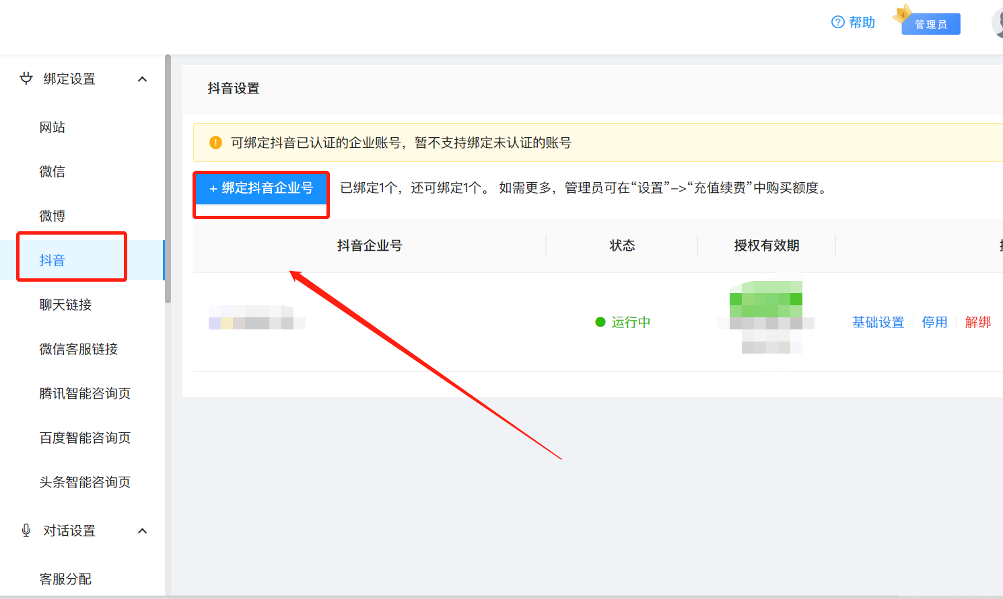The image size is (1003, 599).
Task: Select 抖音 in the sidebar
Action: click(53, 260)
